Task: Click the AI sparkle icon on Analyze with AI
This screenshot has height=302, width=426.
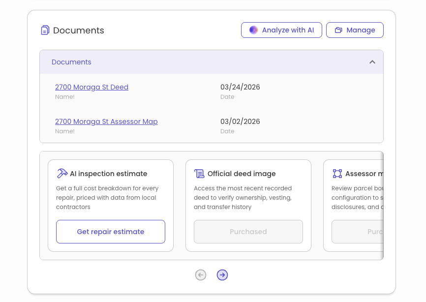Action: (253, 30)
